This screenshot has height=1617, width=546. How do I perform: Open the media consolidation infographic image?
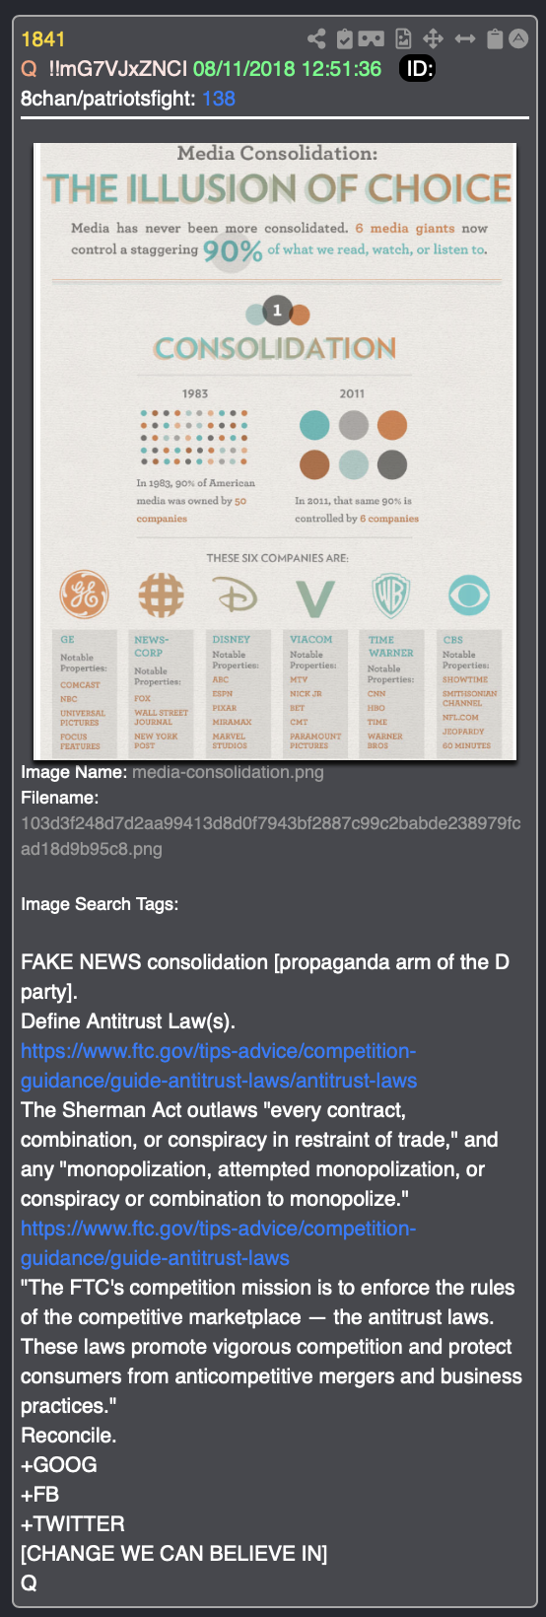pyautogui.click(x=275, y=452)
